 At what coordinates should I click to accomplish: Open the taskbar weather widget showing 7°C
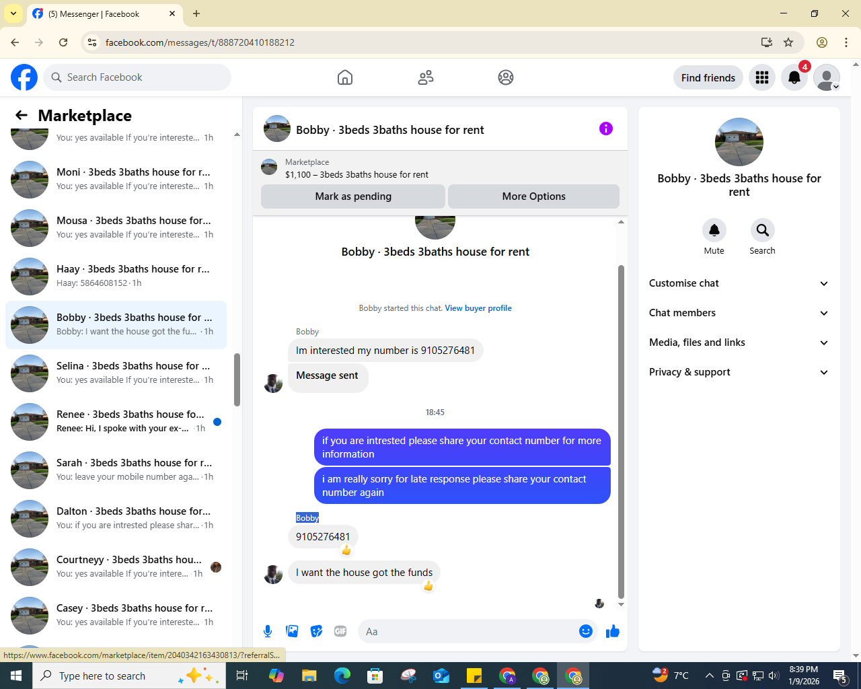671,676
